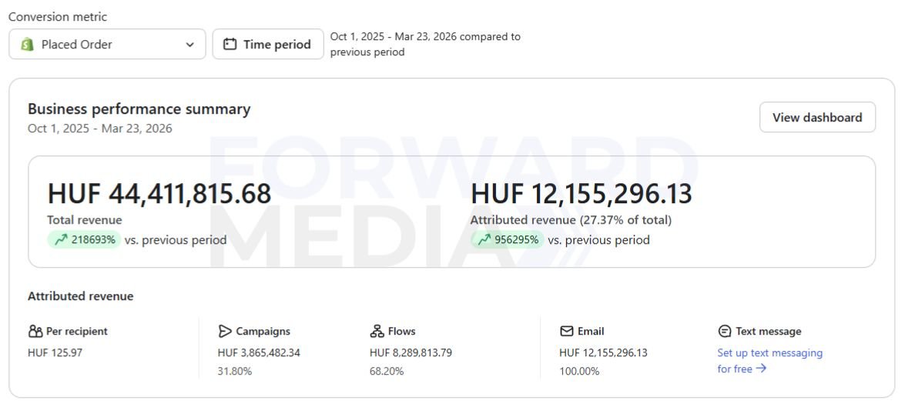
Task: Click the Per recipient people icon
Action: pyautogui.click(x=35, y=332)
